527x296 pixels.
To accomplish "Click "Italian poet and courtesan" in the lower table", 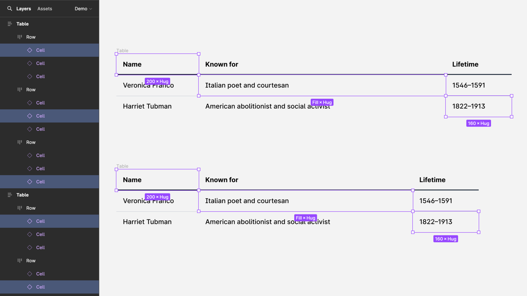I will click(x=247, y=201).
